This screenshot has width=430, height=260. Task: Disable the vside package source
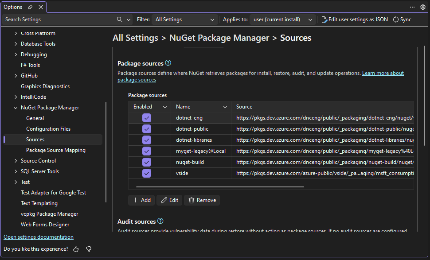pyautogui.click(x=146, y=173)
